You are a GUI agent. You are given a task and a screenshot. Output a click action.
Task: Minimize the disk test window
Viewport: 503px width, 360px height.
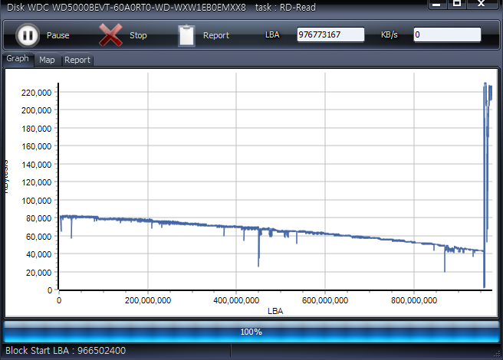pyautogui.click(x=436, y=4)
